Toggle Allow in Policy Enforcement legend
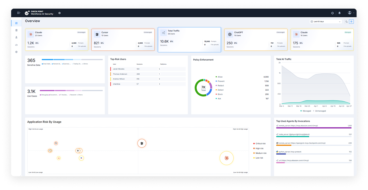Image resolution: width=368 pixels, height=190 pixels. point(219,77)
